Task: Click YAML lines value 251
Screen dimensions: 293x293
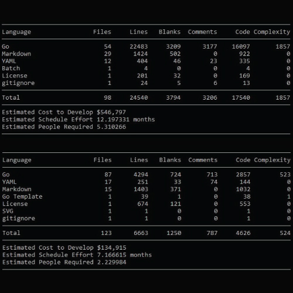Action: tap(142, 182)
